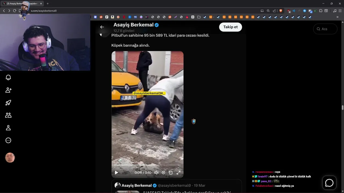The image size is (344, 193).
Task: Open the bookmarks folder icon
Action: click(199, 17)
